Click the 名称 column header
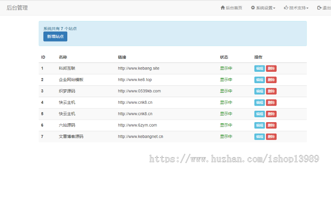 tap(63, 57)
